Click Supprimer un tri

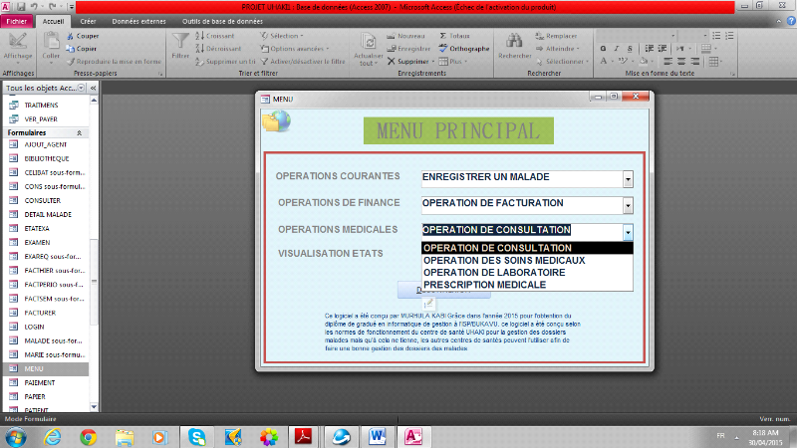click(225, 62)
